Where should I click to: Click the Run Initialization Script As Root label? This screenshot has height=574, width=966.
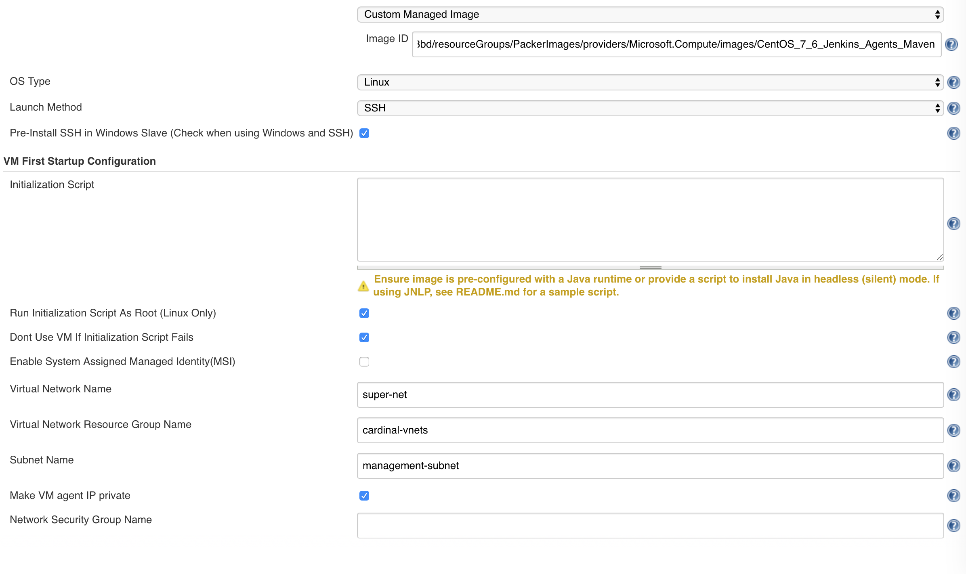(113, 313)
